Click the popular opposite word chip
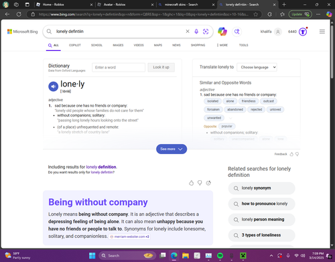This screenshot has height=262, width=335. (x=227, y=126)
